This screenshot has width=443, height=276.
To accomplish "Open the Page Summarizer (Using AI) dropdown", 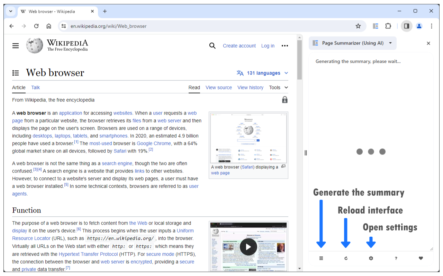I will [353, 43].
